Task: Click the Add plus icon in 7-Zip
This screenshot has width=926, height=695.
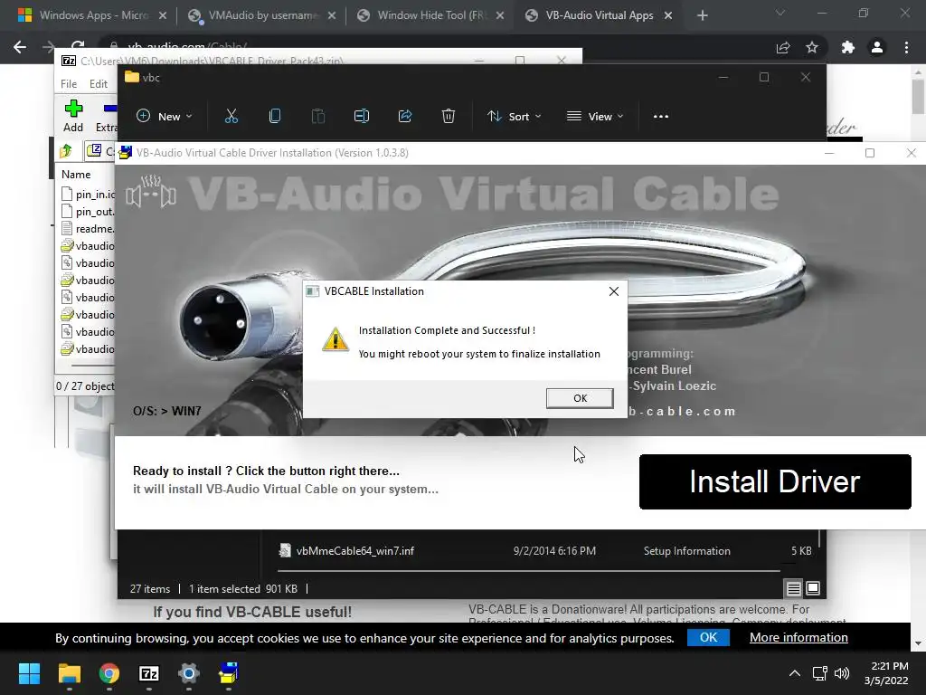Action: 73,116
